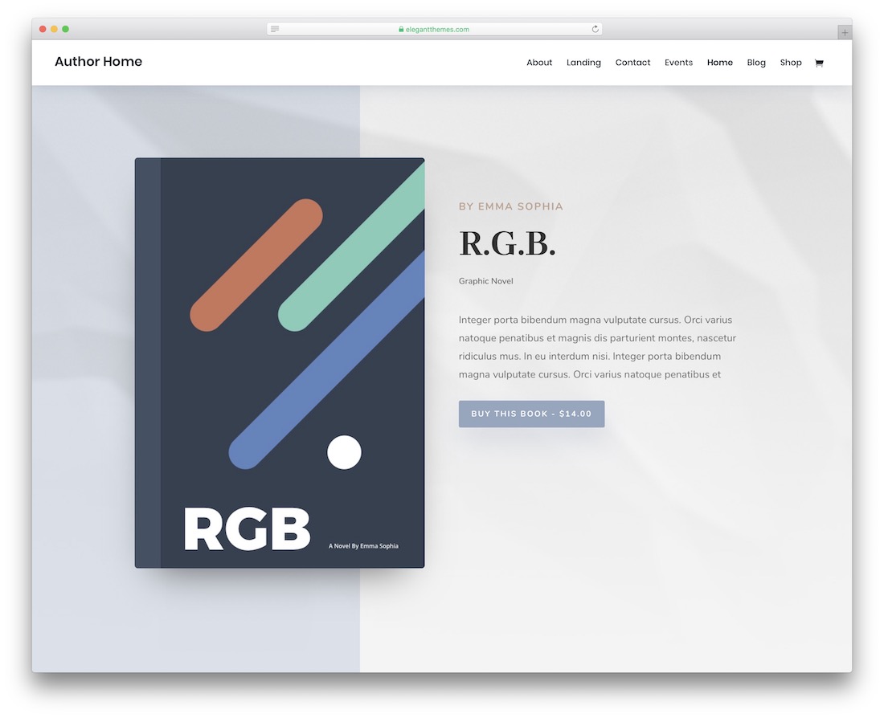Screen dimensions: 884x718
Task: Click the Author Home site logo
Action: (x=98, y=62)
